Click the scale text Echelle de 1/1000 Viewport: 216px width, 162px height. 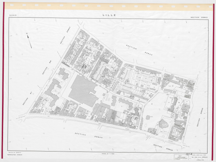pyautogui.click(x=107, y=154)
